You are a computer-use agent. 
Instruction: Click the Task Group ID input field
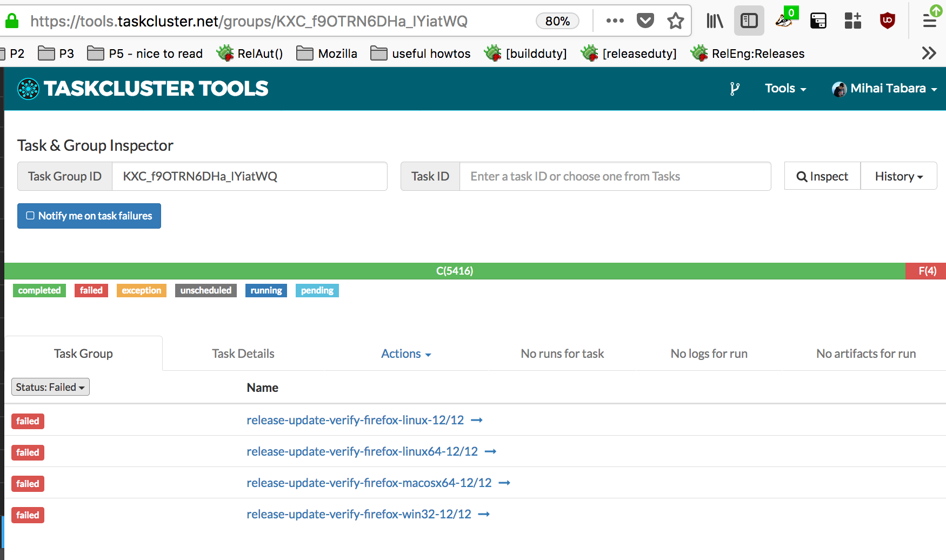[249, 176]
